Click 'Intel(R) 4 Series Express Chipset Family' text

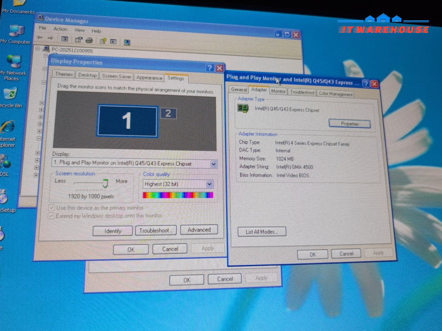click(312, 143)
